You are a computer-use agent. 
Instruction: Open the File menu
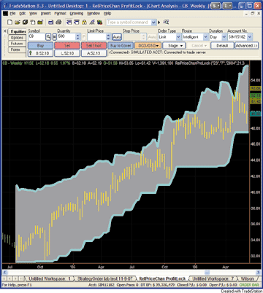(13, 13)
